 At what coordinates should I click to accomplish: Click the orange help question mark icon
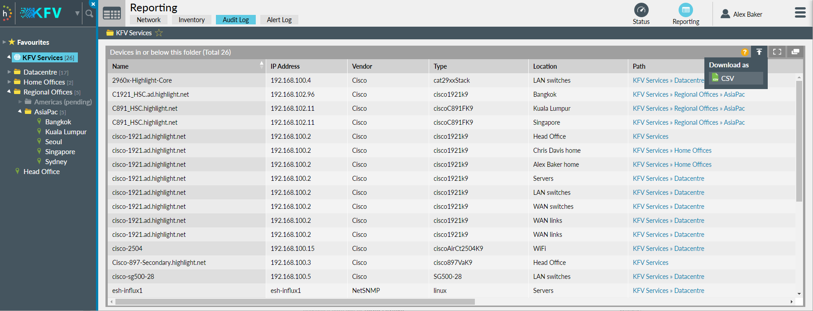745,52
